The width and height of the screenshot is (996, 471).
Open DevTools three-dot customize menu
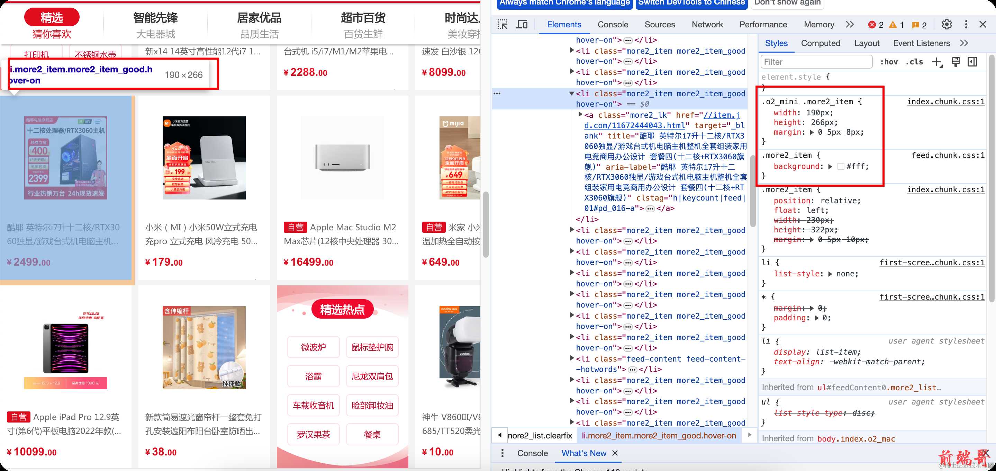point(966,25)
